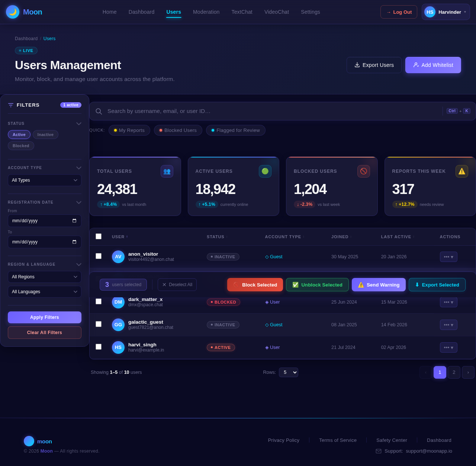This screenshot has width=476, height=466.
Task: Click the Total Users people icon
Action: pos(167,171)
